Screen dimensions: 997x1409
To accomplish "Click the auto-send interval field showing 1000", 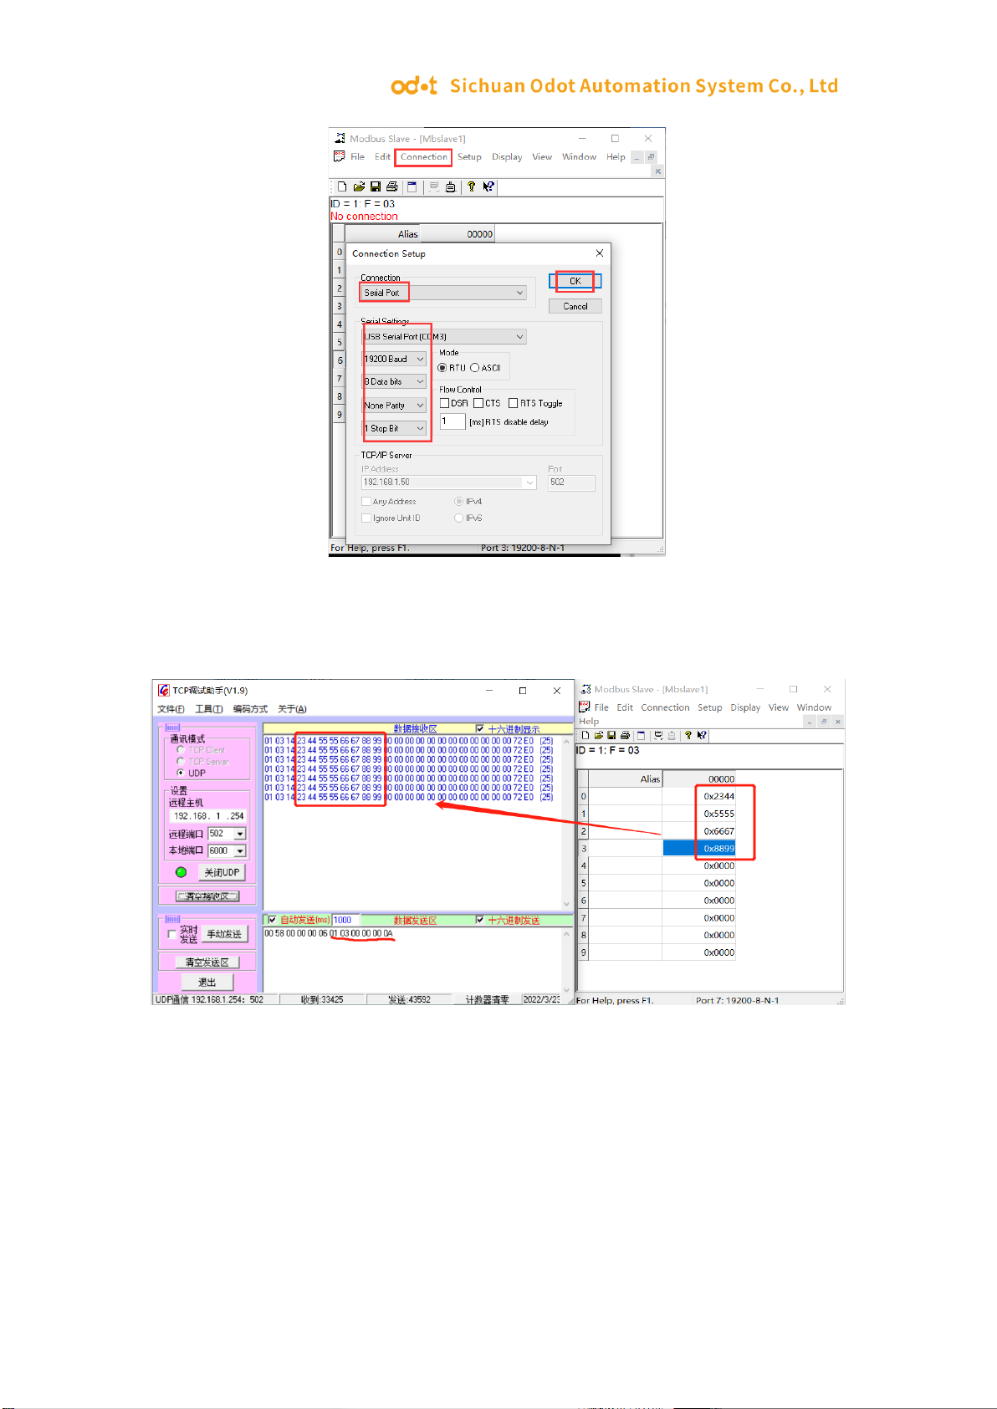I will pos(345,920).
